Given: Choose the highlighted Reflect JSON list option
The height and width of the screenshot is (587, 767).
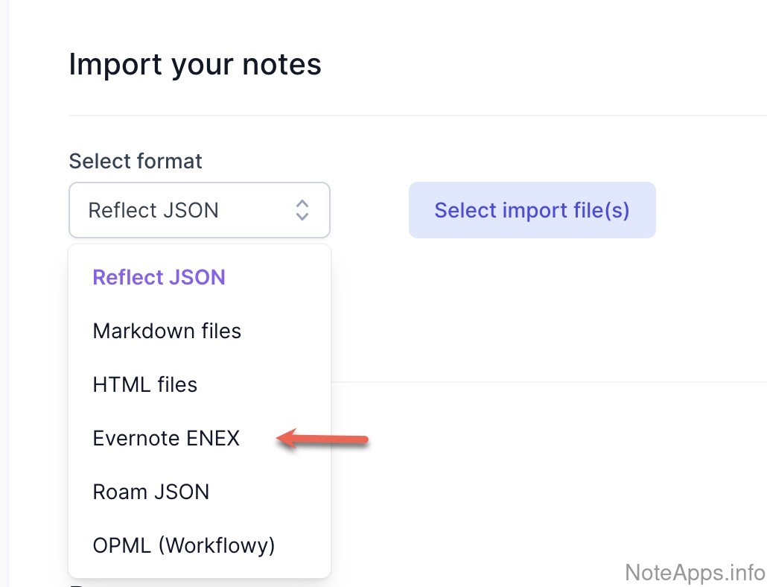Looking at the screenshot, I should pos(159,277).
